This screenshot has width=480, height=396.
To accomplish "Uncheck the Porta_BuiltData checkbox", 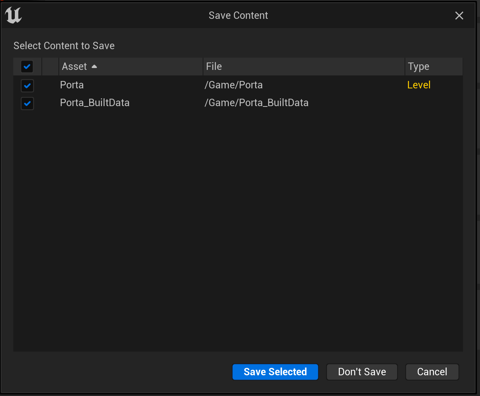I will tap(27, 103).
